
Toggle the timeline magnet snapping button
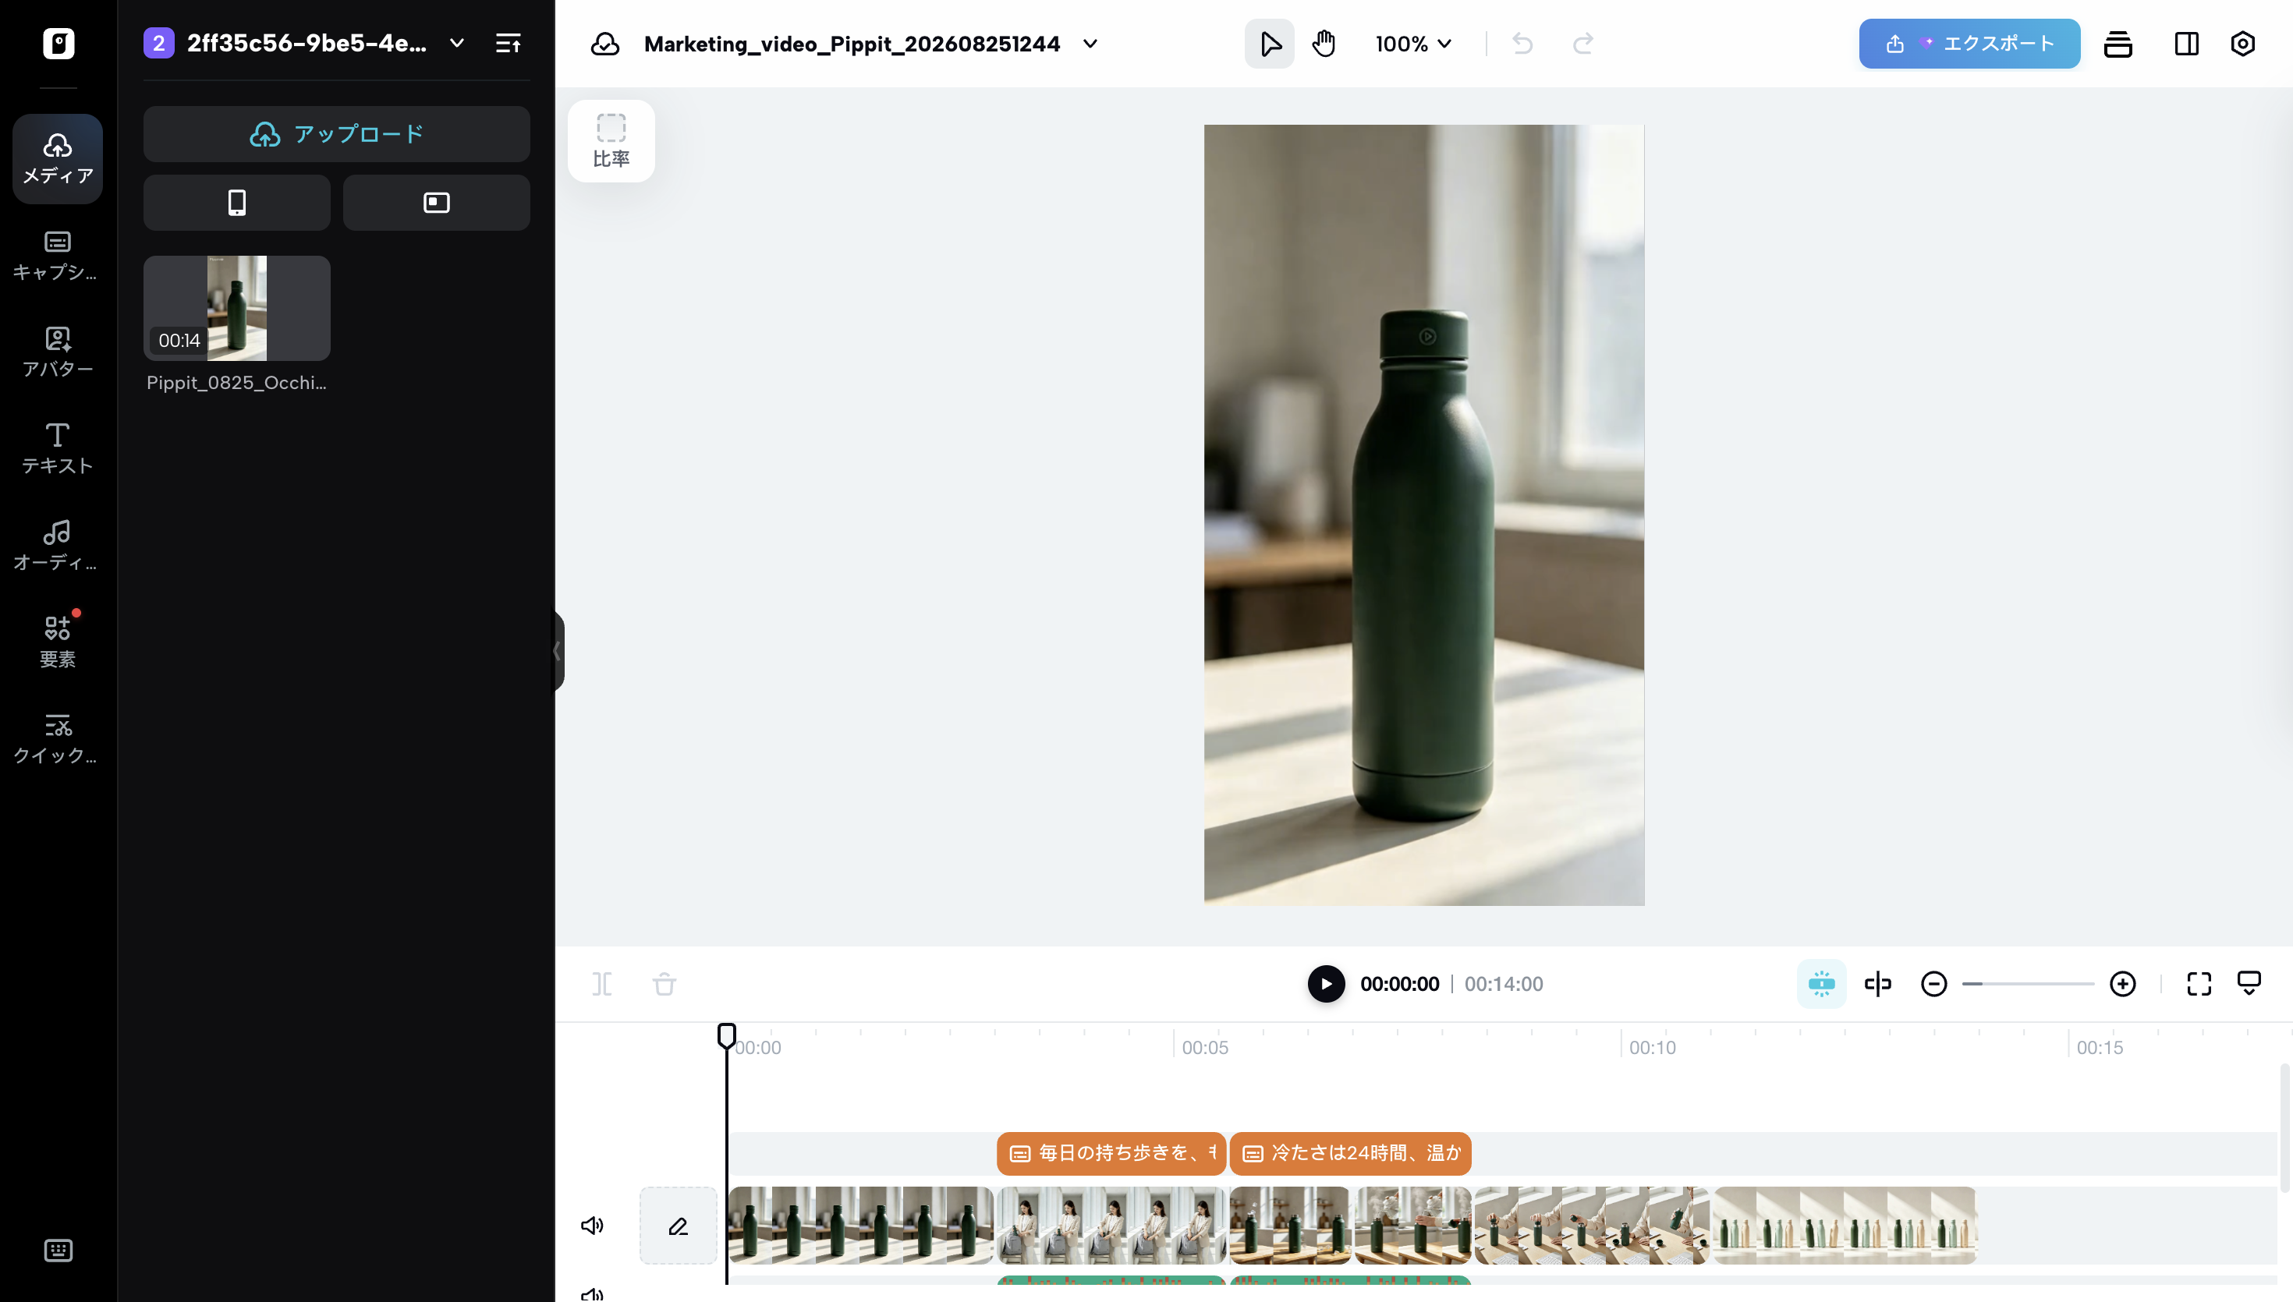click(x=1822, y=985)
